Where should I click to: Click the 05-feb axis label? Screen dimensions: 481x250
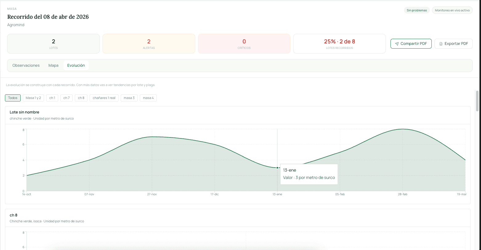click(340, 194)
